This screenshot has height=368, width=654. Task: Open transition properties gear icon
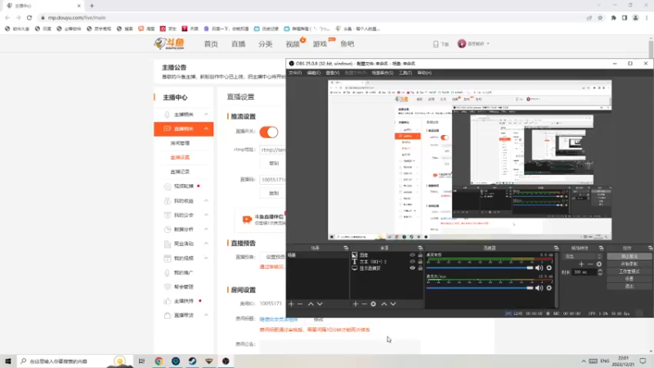point(599,264)
